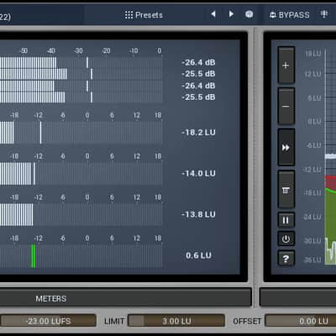Open the settings icon right of BYPASS

[x=324, y=14]
